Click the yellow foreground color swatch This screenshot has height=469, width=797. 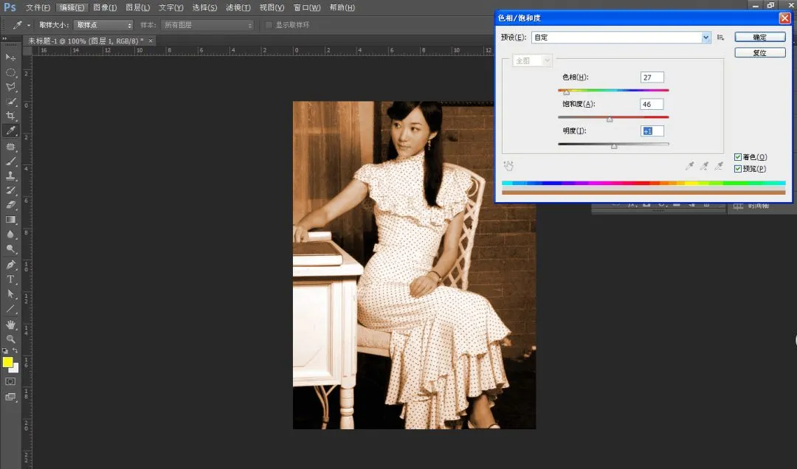[7, 362]
